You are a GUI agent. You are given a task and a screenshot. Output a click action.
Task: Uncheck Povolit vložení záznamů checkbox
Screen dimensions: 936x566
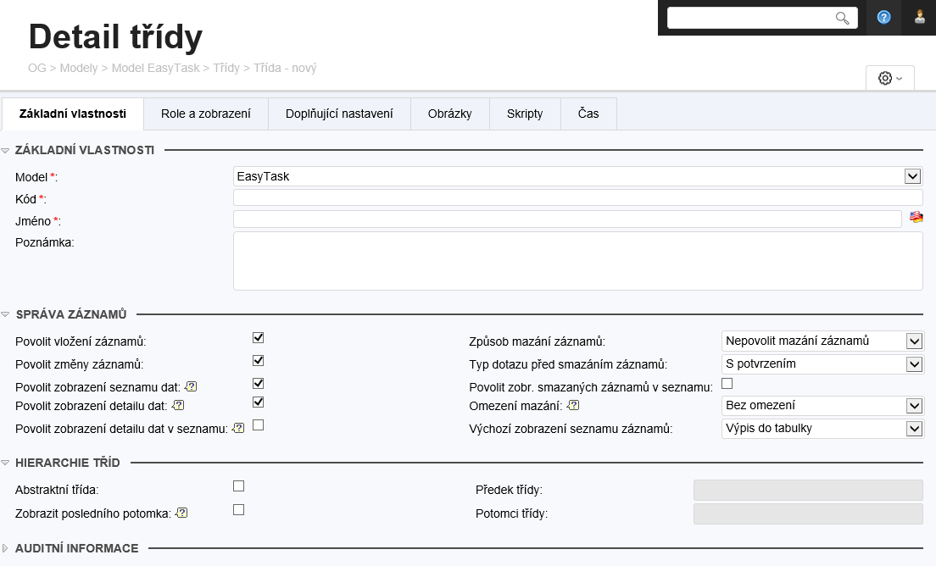259,337
